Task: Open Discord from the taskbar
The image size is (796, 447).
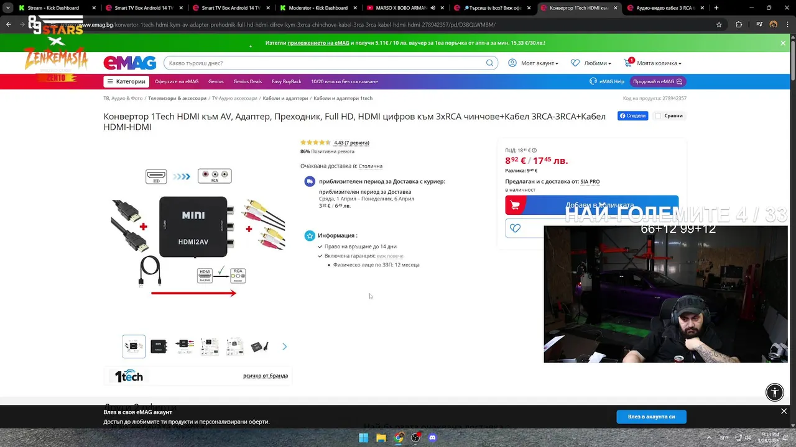Action: click(x=433, y=438)
